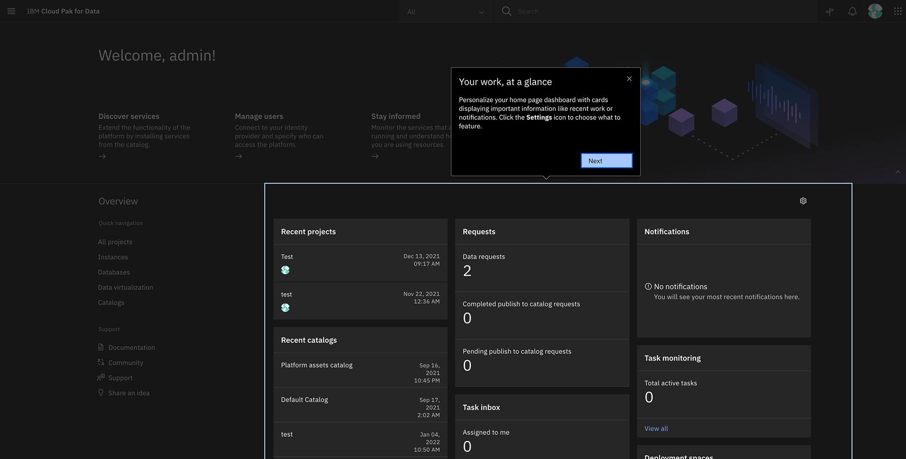The image size is (906, 459).
Task: Open the Platform assets catalog entry
Action: 360,370
